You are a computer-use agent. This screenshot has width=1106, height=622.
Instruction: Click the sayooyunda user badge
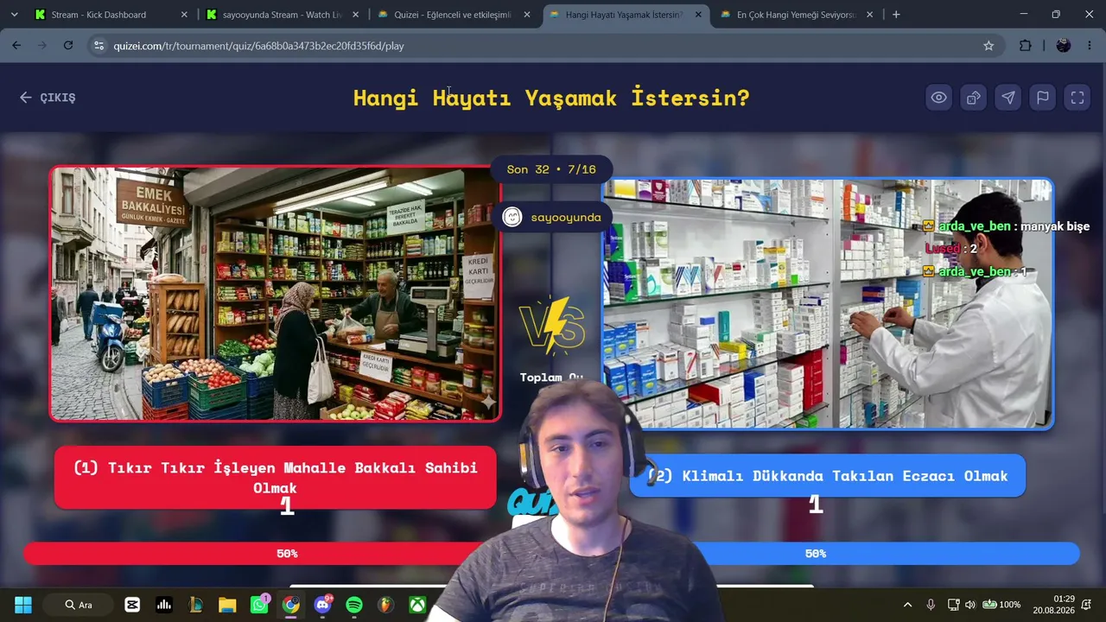tap(553, 217)
